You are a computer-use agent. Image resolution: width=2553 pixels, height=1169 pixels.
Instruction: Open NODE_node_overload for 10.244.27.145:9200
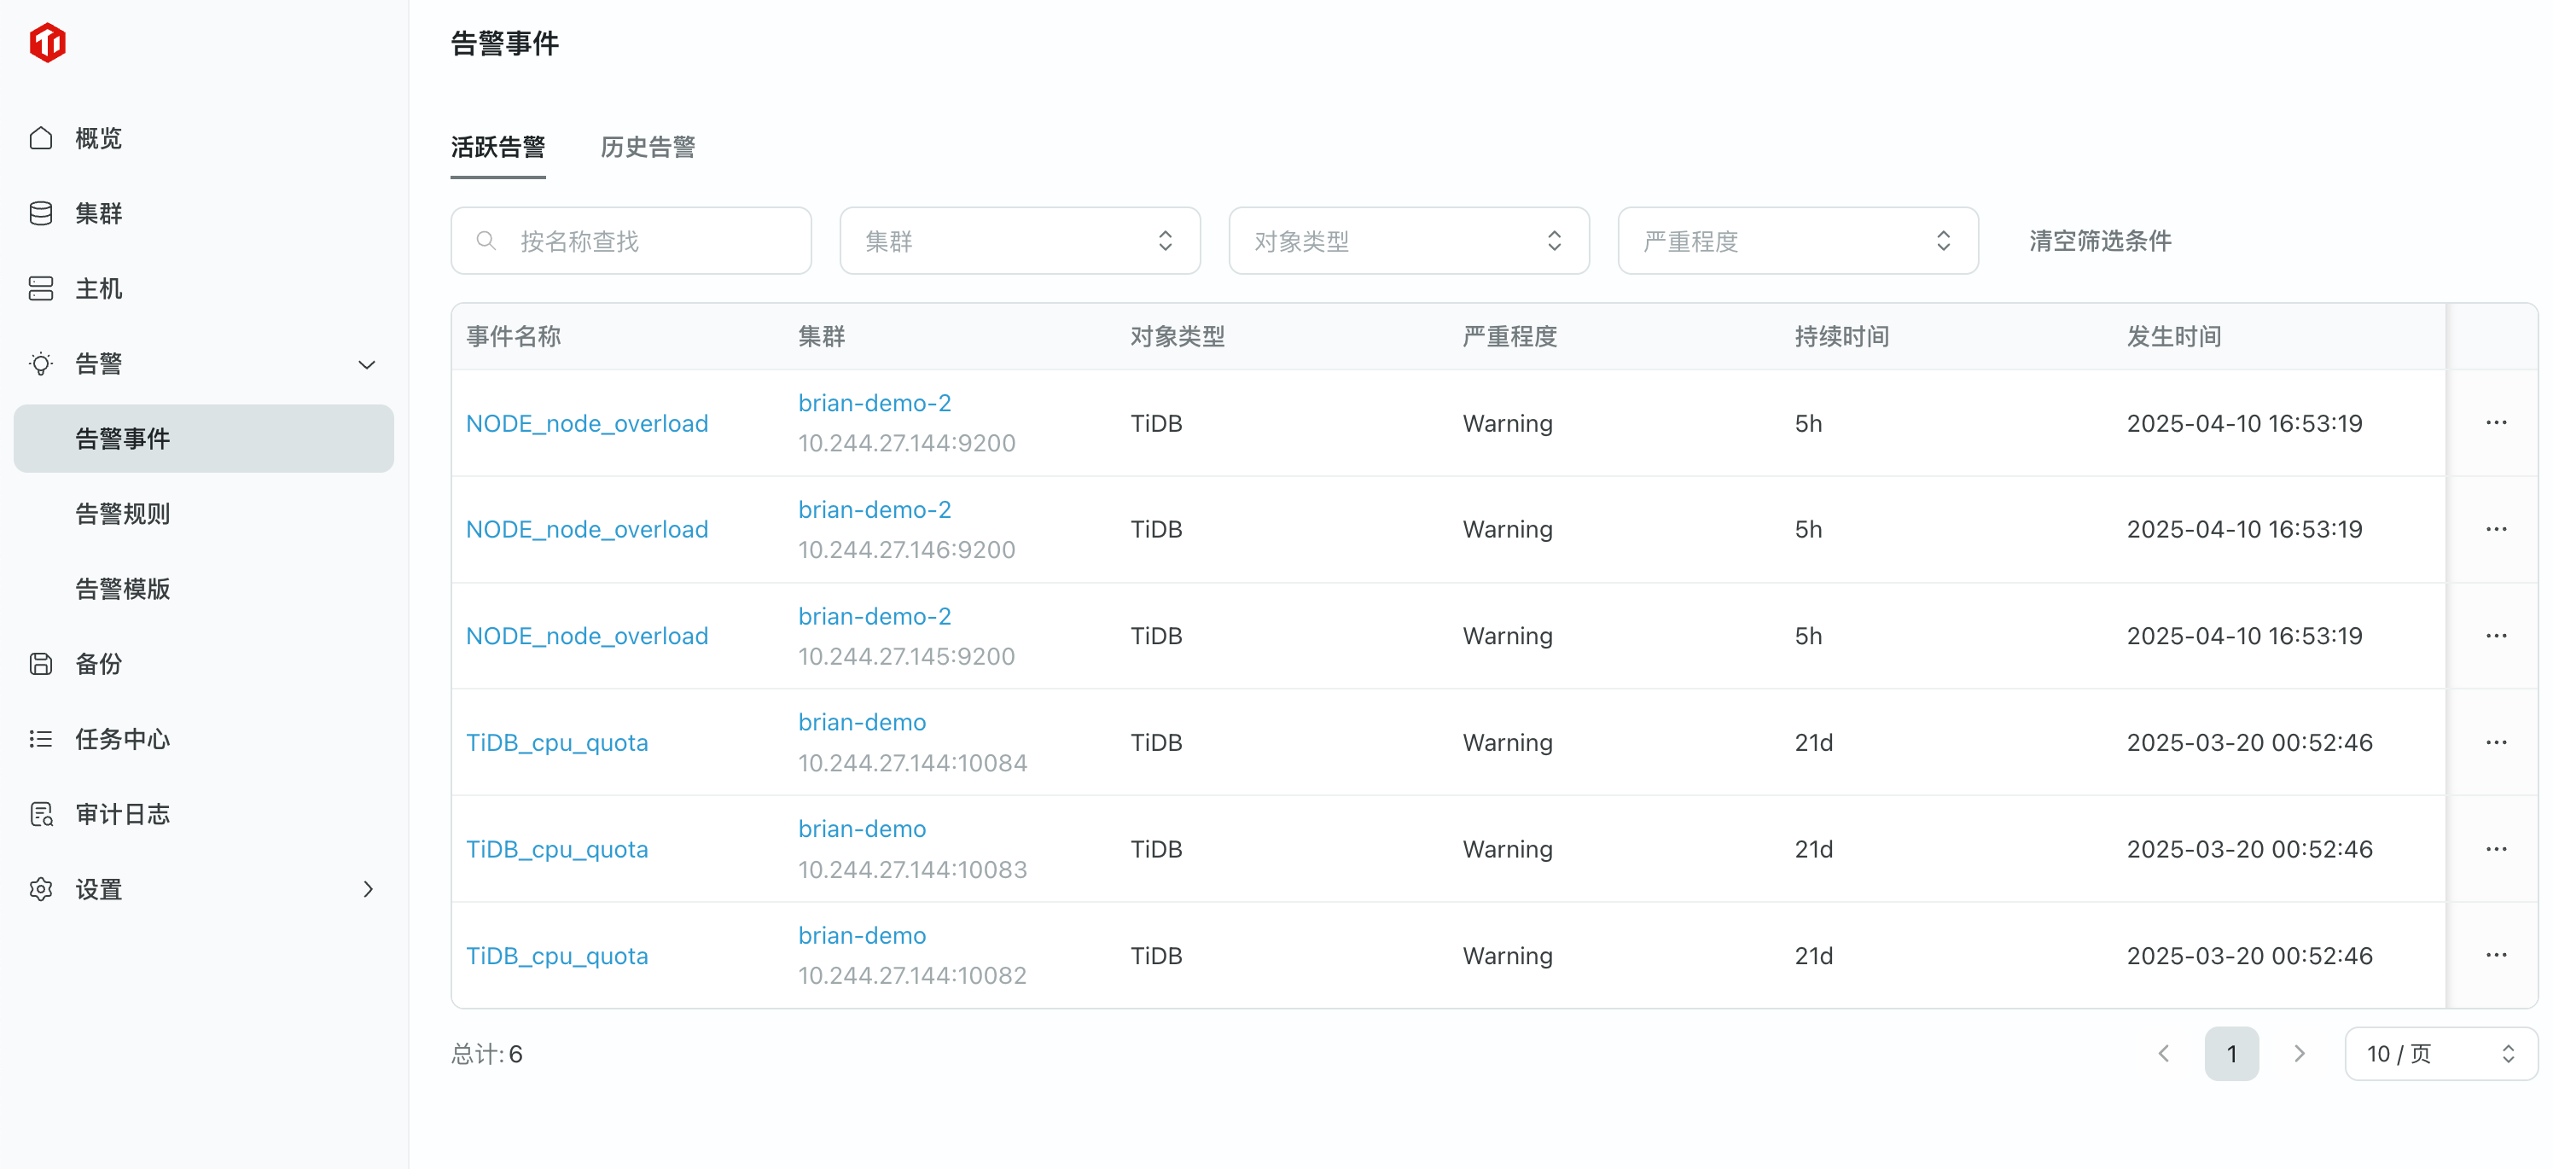click(587, 636)
